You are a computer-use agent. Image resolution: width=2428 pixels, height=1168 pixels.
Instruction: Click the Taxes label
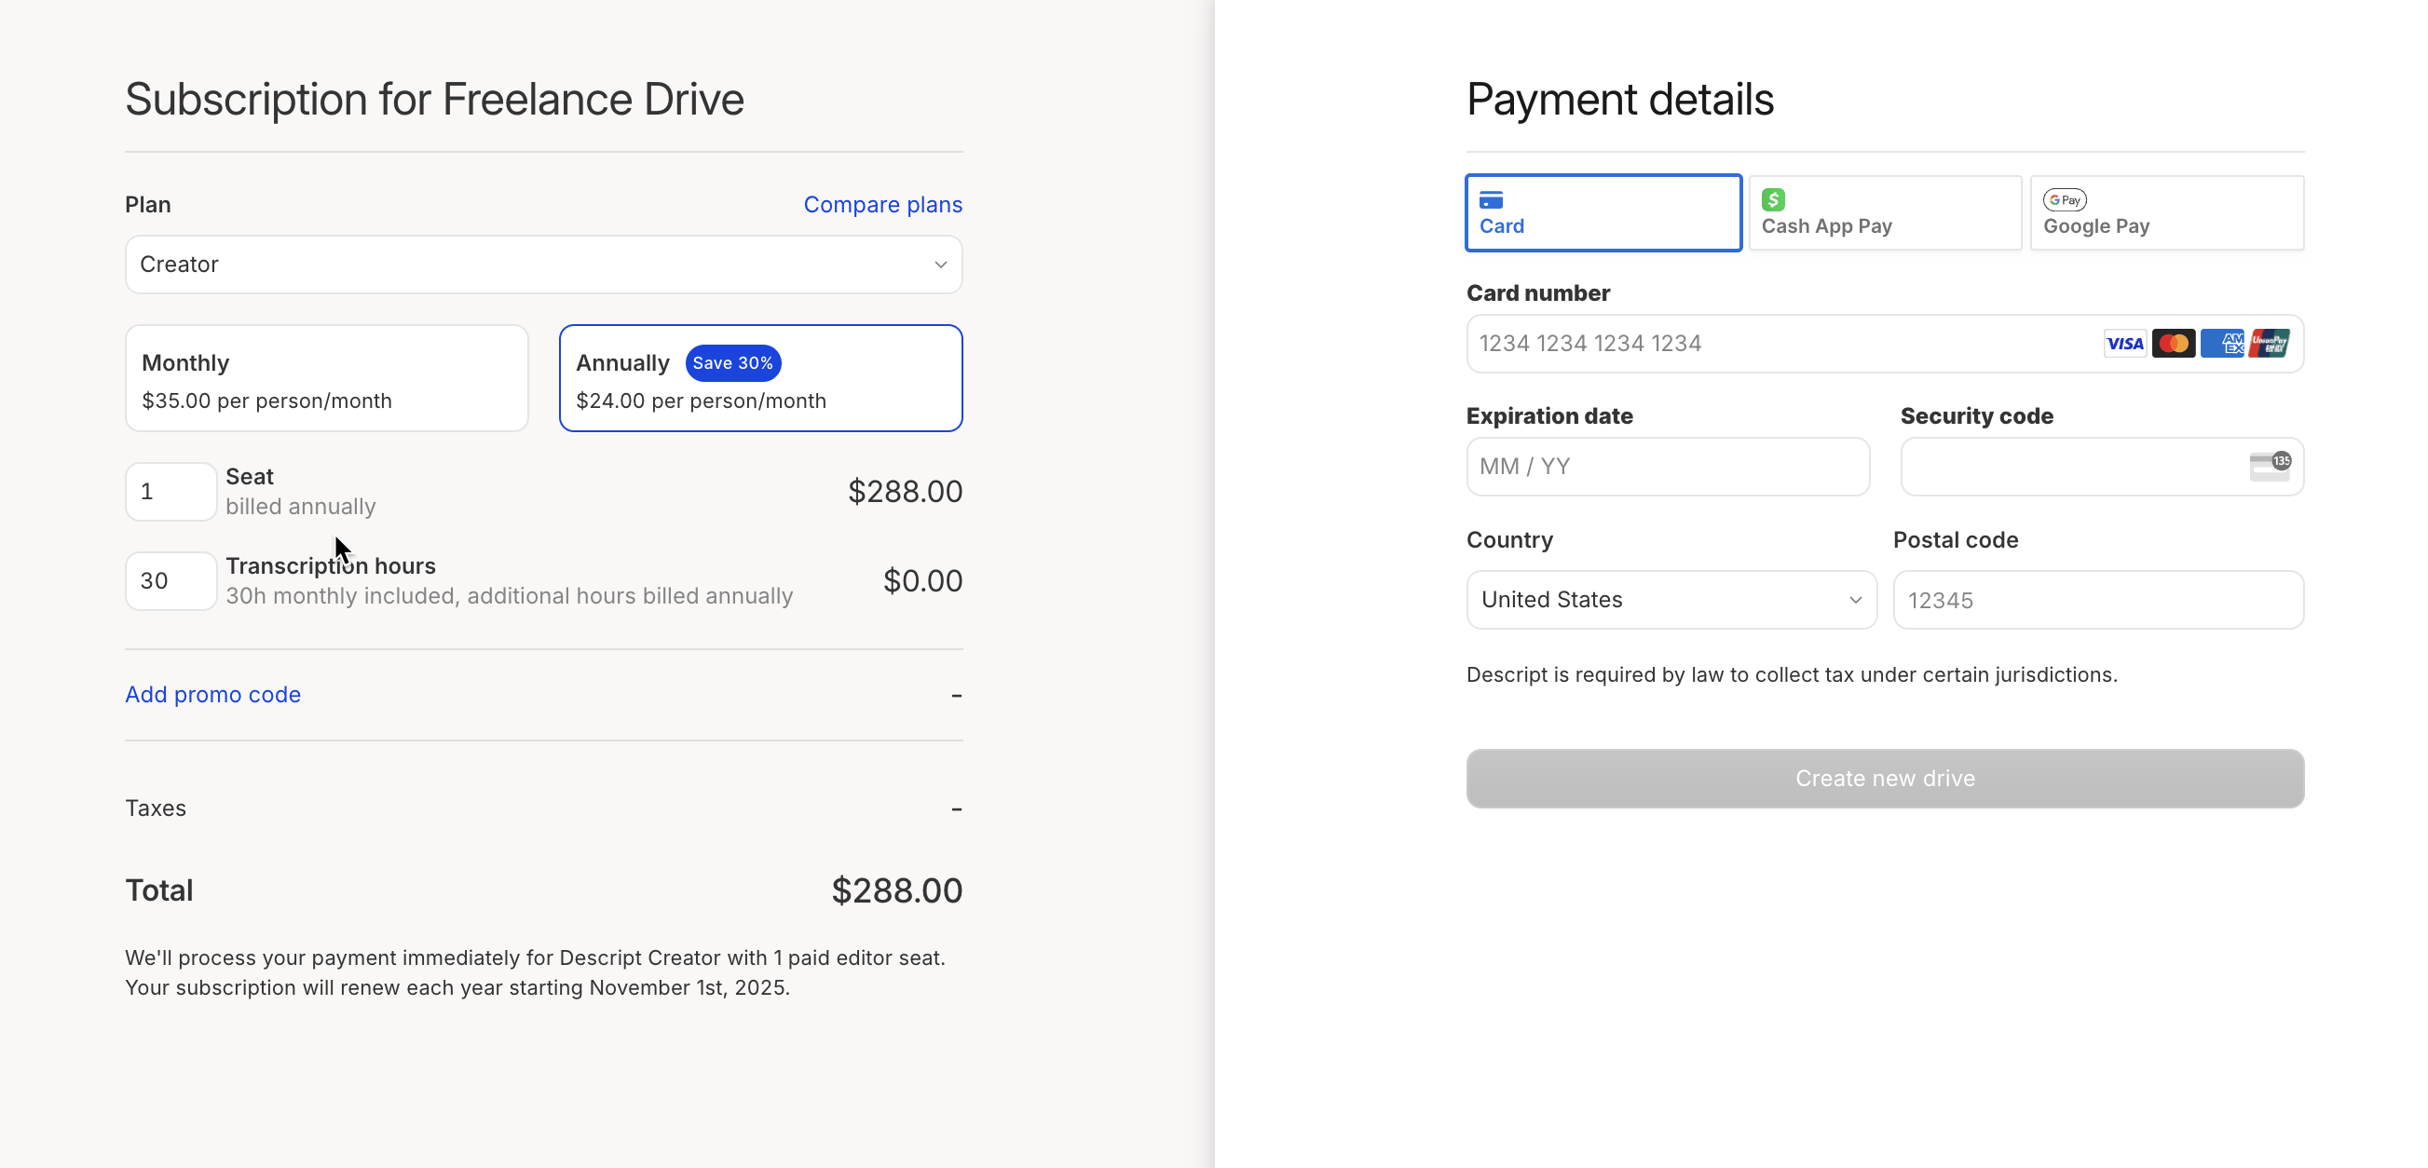pyautogui.click(x=156, y=808)
